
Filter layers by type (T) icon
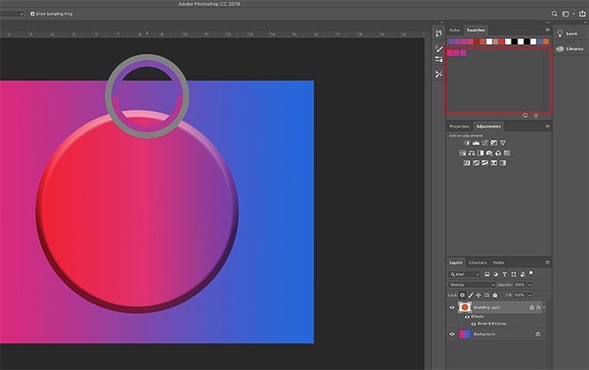(x=504, y=274)
